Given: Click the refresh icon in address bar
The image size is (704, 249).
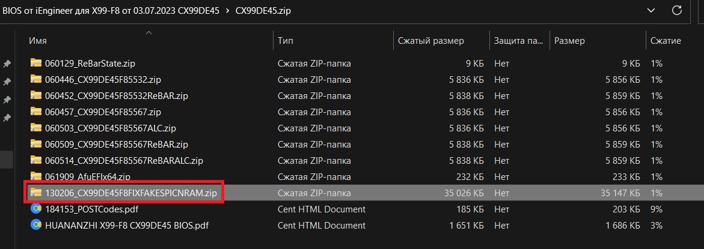Looking at the screenshot, I should click(x=677, y=10).
